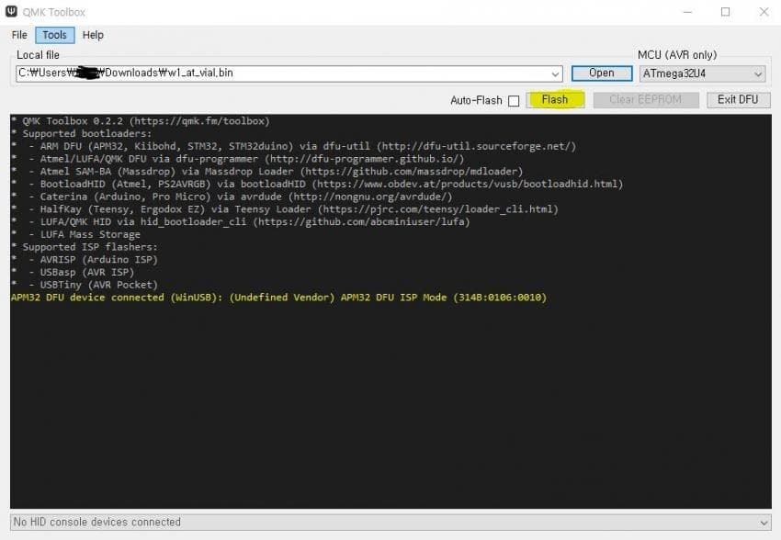
Task: Open the Help menu
Action: pyautogui.click(x=93, y=35)
